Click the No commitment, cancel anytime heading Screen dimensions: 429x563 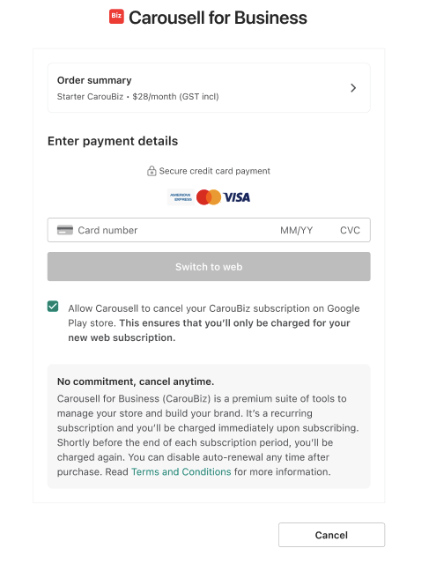tap(136, 382)
